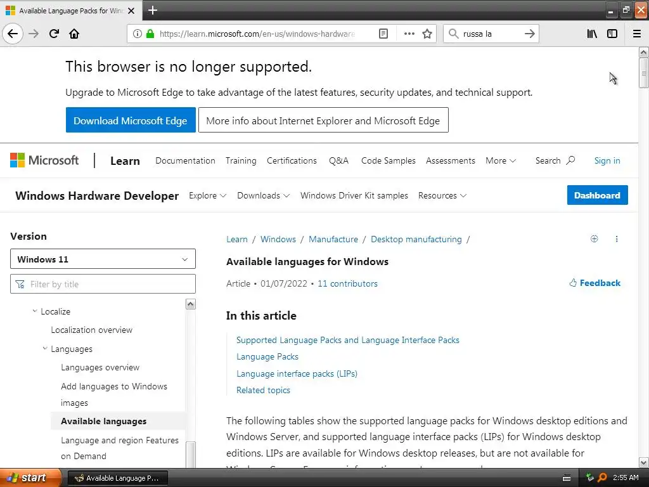This screenshot has height=487, width=649.
Task: Click the orange magnifier tray icon
Action: pyautogui.click(x=602, y=477)
